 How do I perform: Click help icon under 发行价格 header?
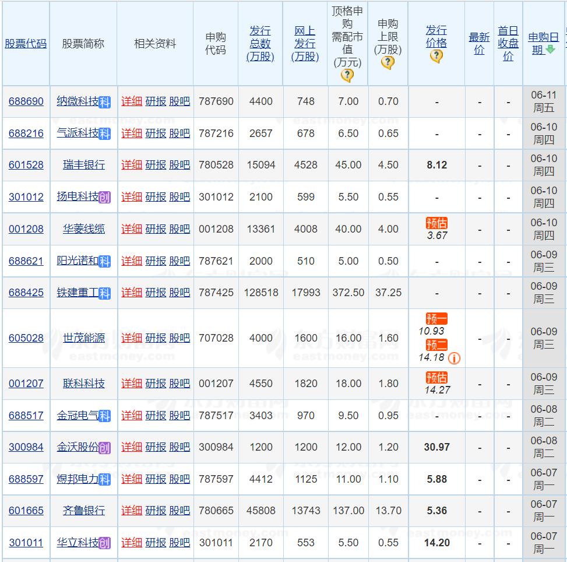436,56
